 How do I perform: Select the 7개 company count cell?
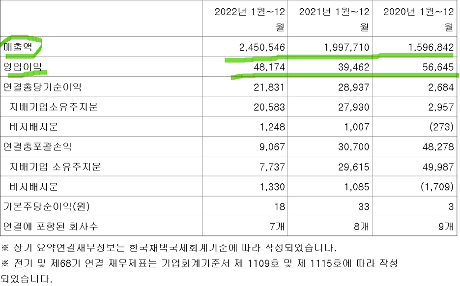pyautogui.click(x=277, y=227)
